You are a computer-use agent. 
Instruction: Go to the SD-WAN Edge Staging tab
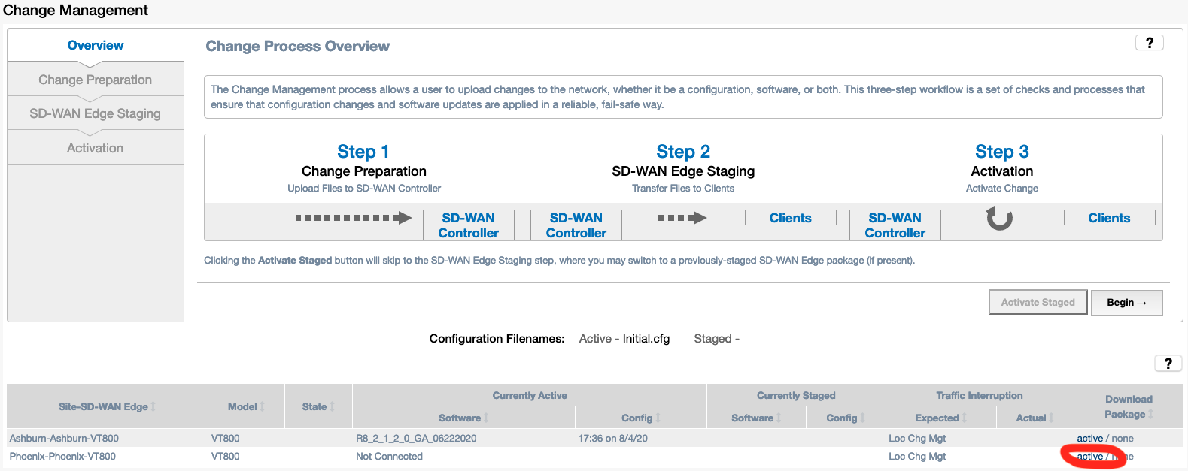[96, 113]
